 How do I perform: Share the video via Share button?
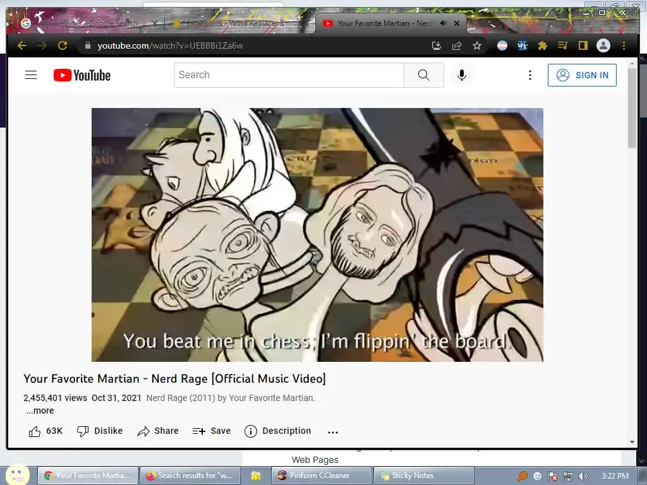[x=158, y=431]
